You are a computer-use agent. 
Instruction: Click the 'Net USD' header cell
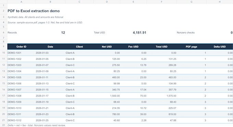[x=107, y=47]
